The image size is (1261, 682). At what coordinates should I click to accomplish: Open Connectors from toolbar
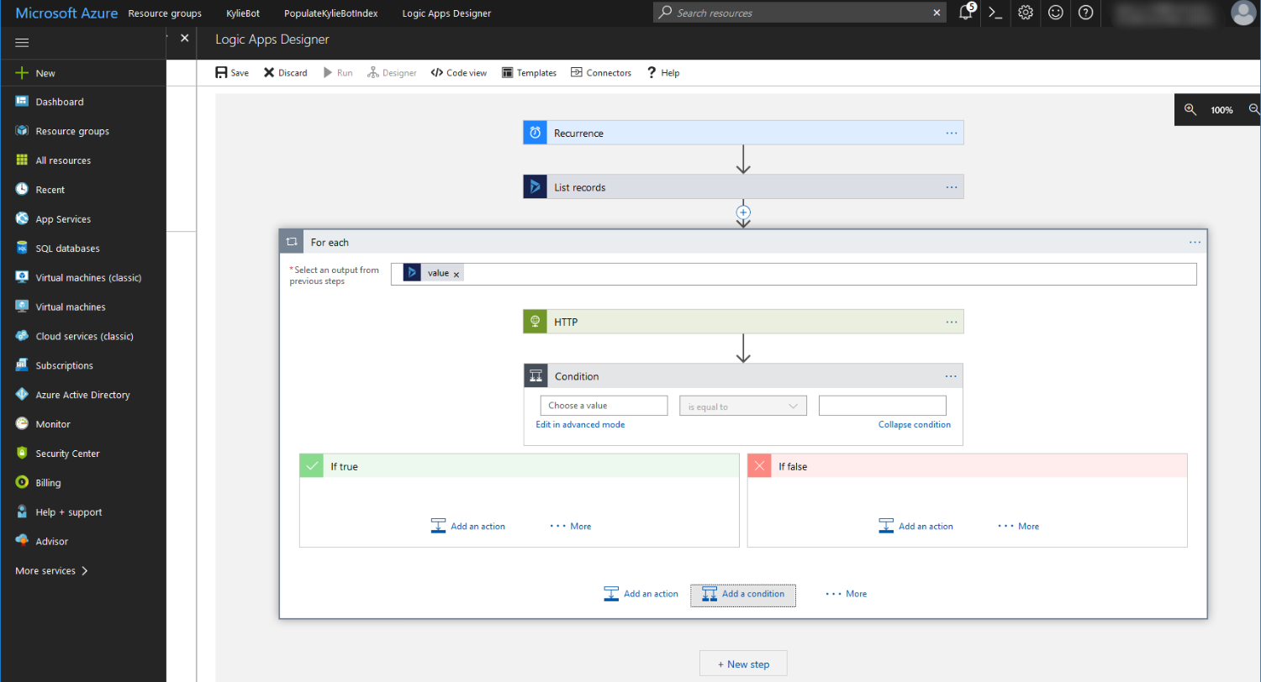click(601, 73)
